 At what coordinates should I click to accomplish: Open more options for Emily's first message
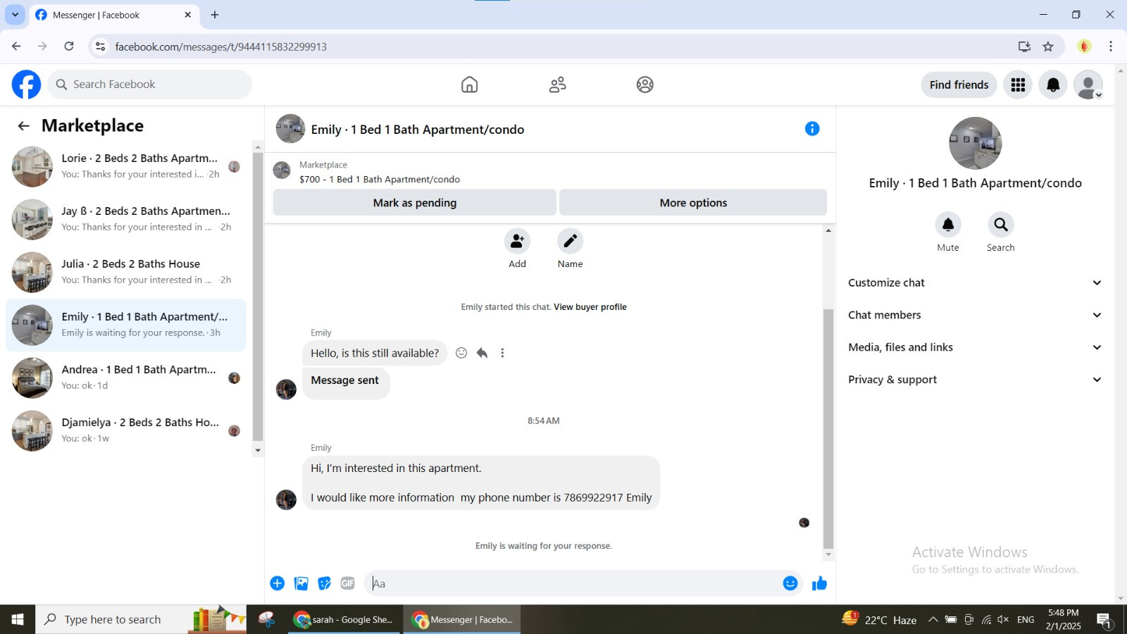502,353
